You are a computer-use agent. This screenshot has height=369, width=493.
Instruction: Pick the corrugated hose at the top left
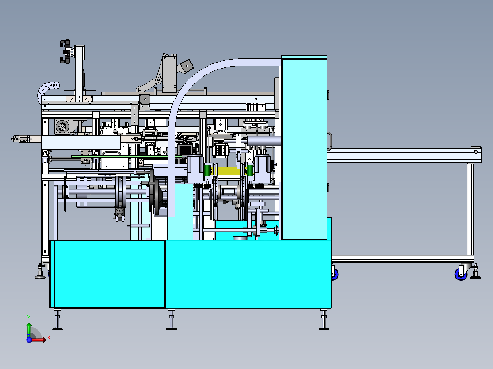[x=47, y=89]
